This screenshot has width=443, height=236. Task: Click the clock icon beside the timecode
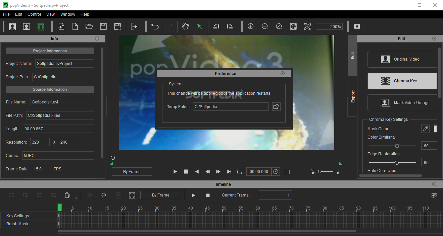(276, 172)
